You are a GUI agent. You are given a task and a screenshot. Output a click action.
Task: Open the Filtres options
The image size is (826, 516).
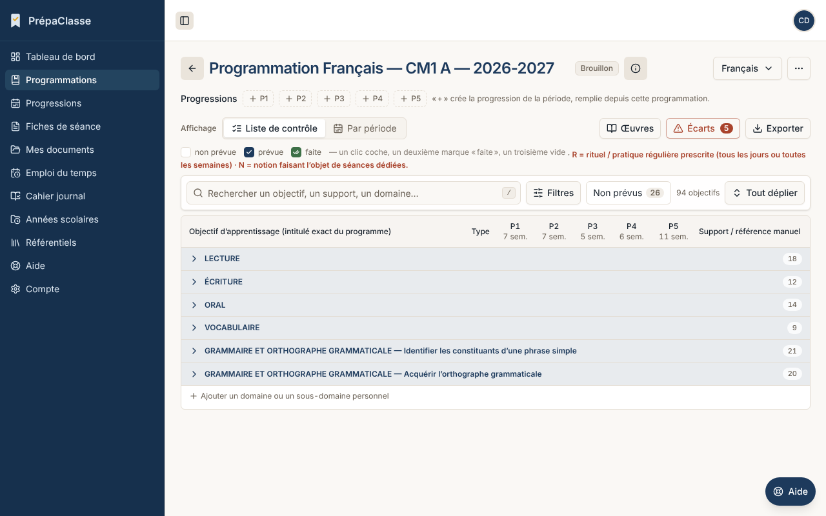point(554,193)
